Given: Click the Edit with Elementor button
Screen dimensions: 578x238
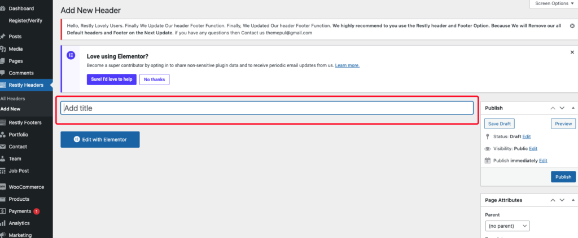Looking at the screenshot, I should click(x=100, y=139).
